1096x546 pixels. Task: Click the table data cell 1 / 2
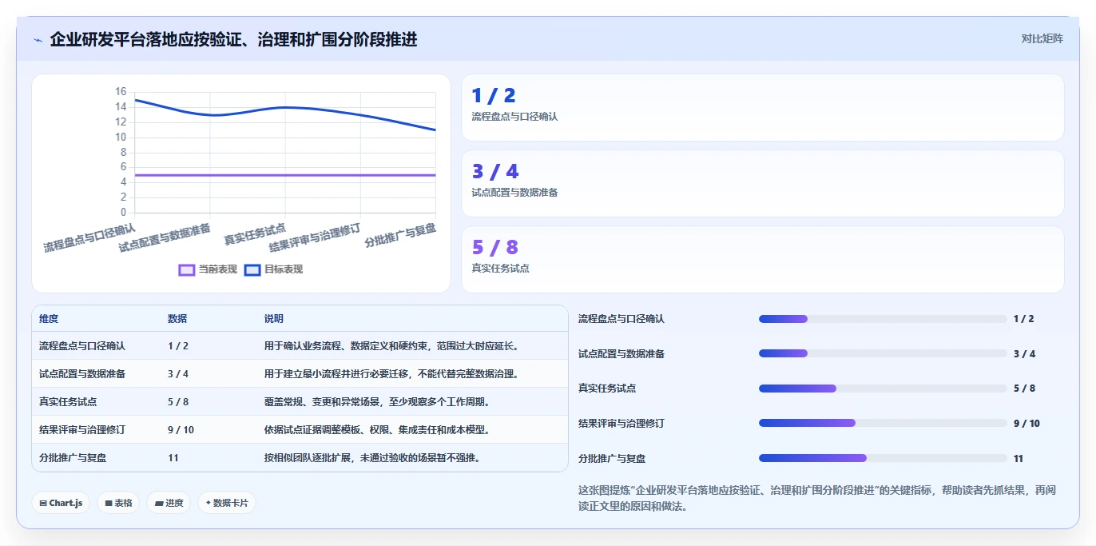(x=178, y=346)
